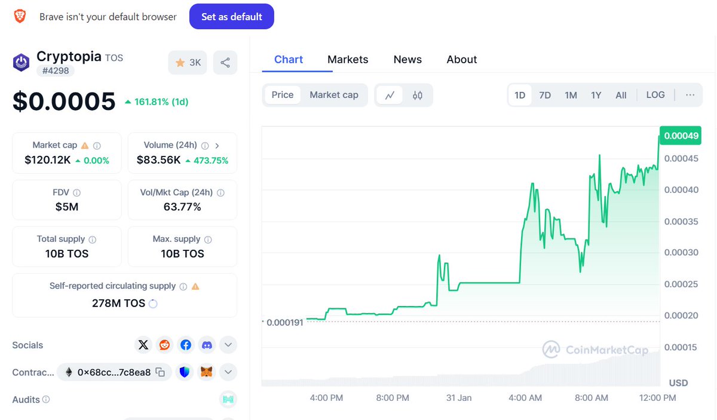Viewport: 717px width, 420px height.
Task: Toggle LOG scale on chart
Action: pos(655,95)
